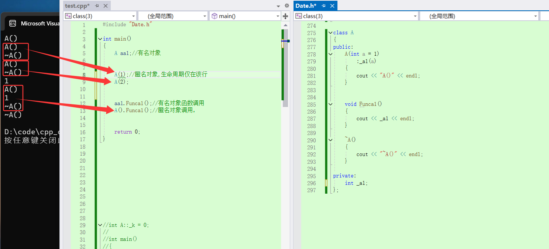
Task: Click the gear settings icon above editor
Action: tap(286, 6)
